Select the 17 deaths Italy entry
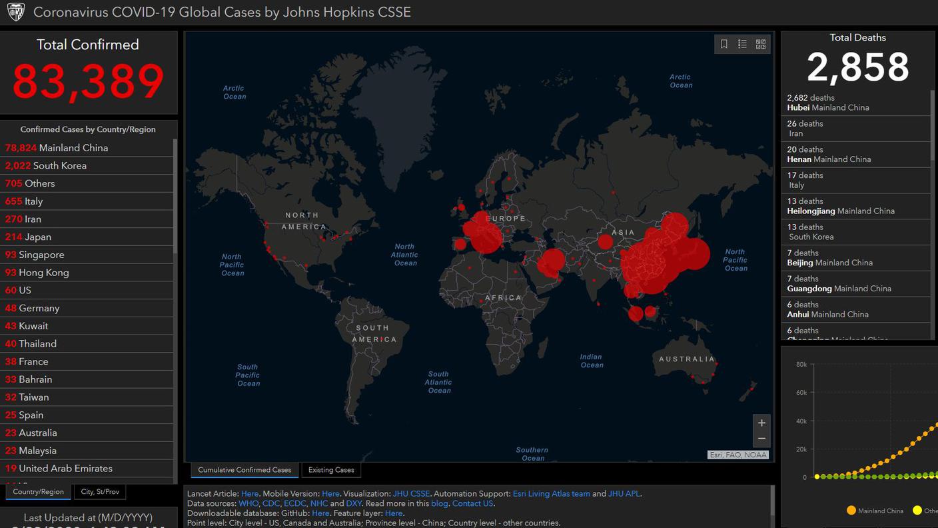The image size is (938, 528). 856,181
